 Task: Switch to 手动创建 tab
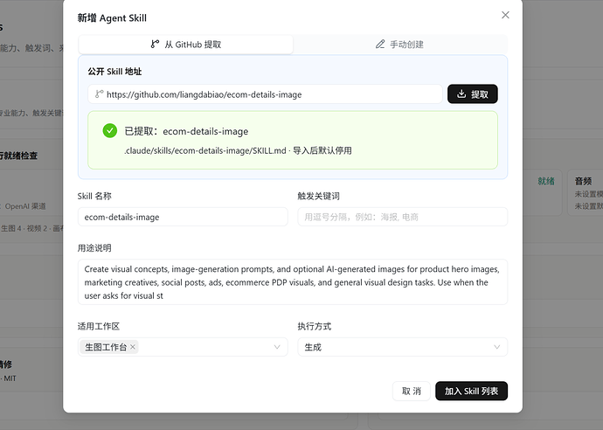click(400, 45)
